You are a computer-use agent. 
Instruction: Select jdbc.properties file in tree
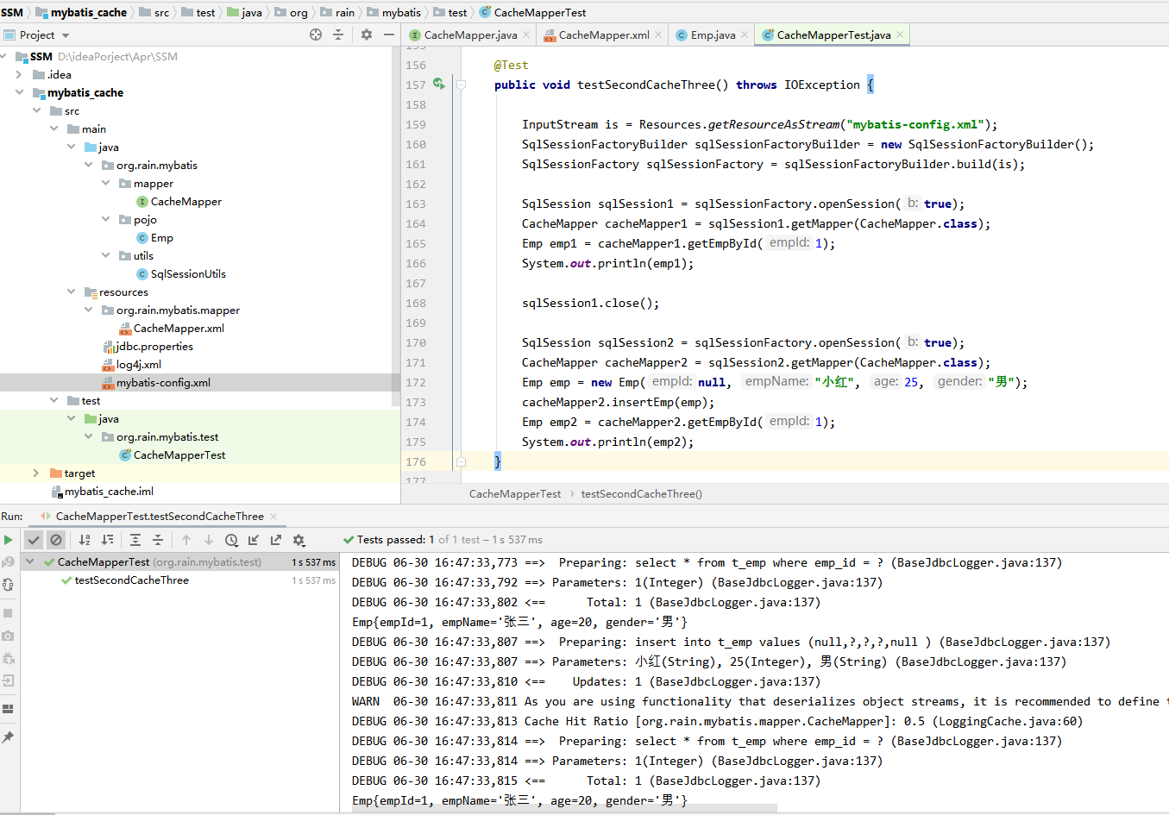[x=154, y=346]
